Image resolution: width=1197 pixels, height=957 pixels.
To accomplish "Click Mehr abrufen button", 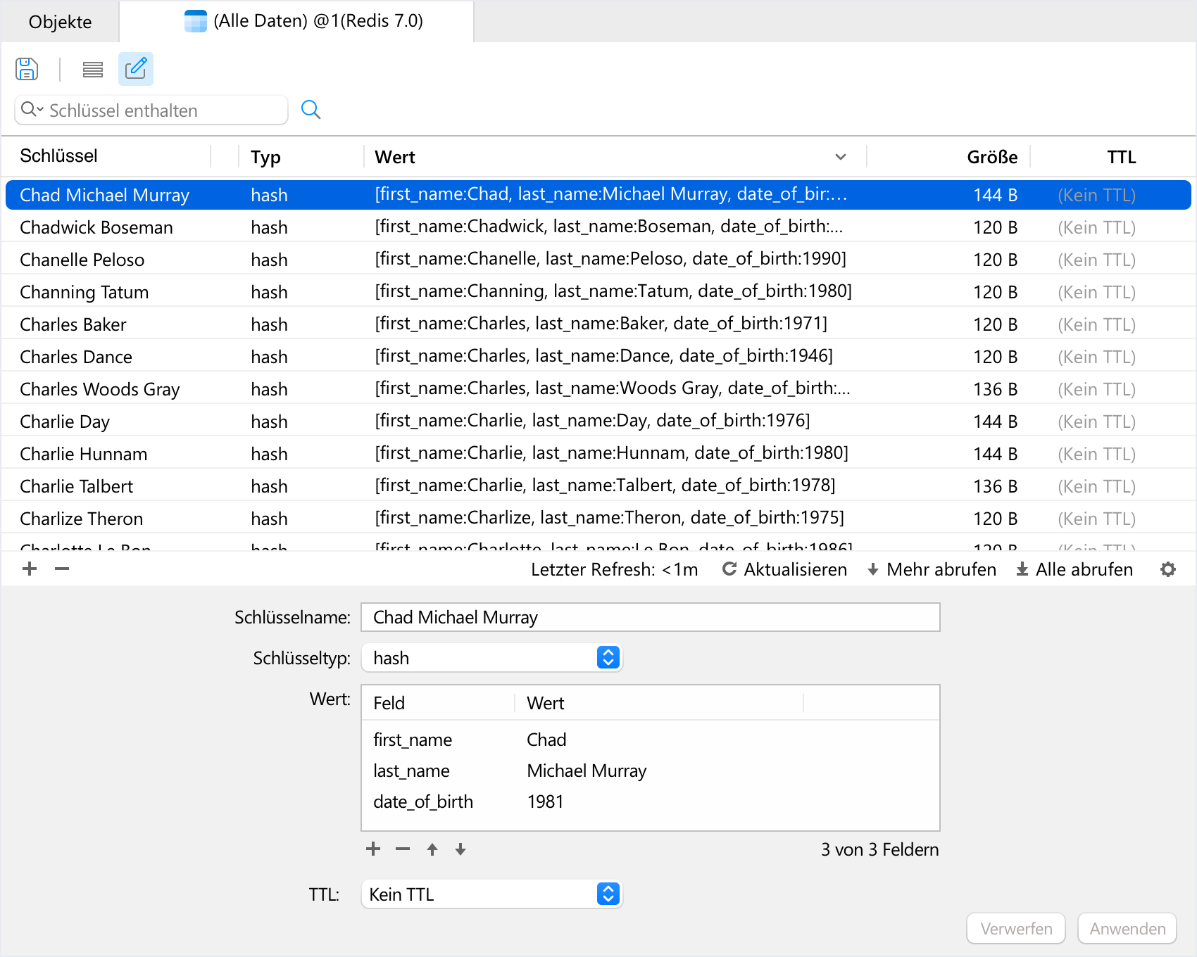I will point(932,569).
